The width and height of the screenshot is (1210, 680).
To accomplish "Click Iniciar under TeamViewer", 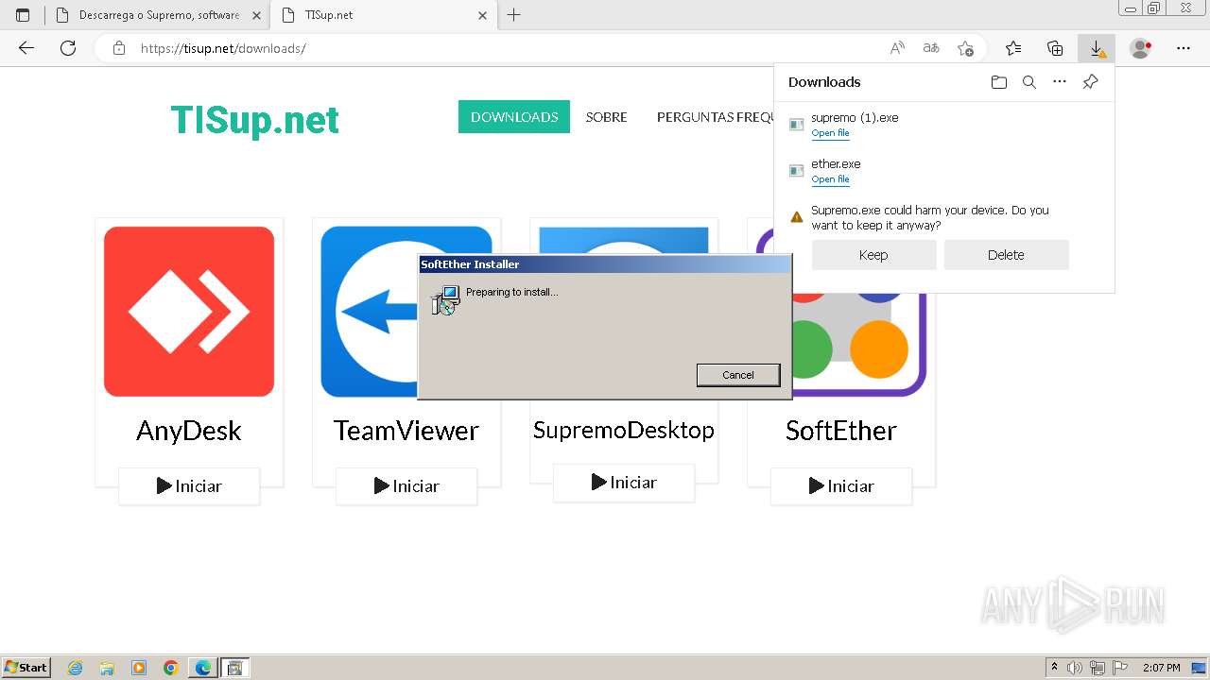I will pos(406,486).
